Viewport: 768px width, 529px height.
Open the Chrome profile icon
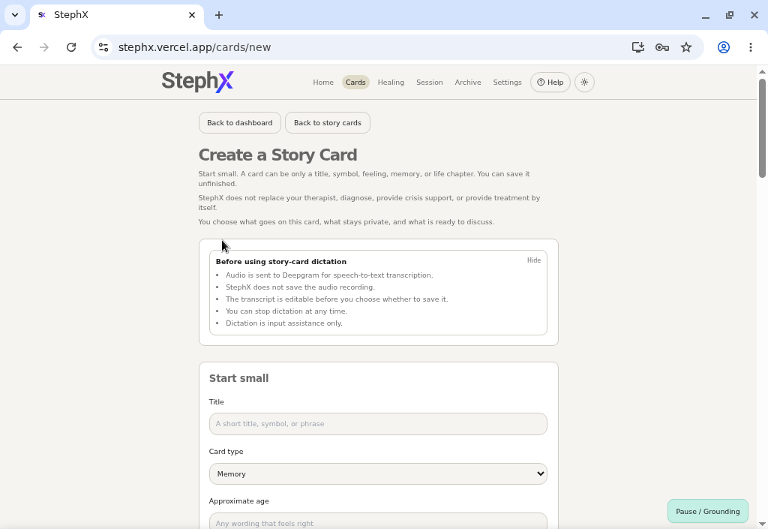pos(724,47)
